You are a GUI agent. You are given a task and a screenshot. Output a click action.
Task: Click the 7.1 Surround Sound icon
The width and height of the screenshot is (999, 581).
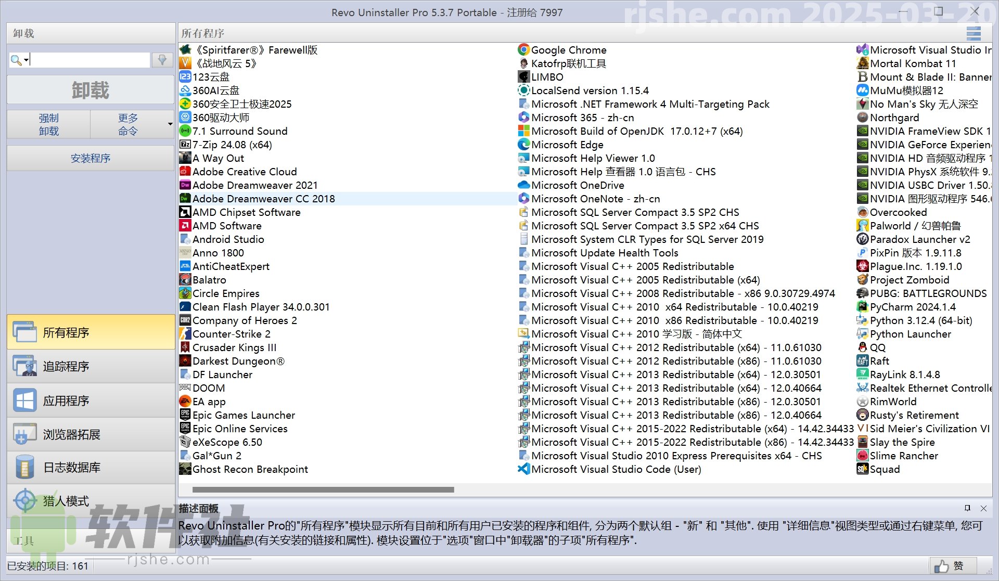click(185, 131)
